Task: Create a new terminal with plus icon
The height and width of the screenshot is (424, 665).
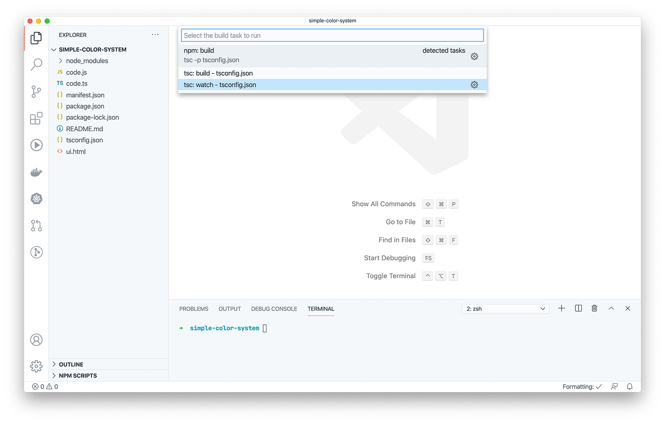Action: [562, 309]
